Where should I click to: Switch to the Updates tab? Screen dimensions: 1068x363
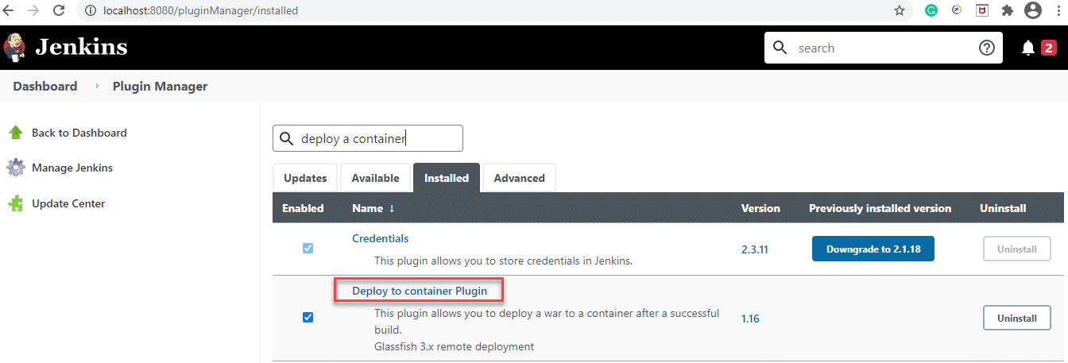pos(305,178)
